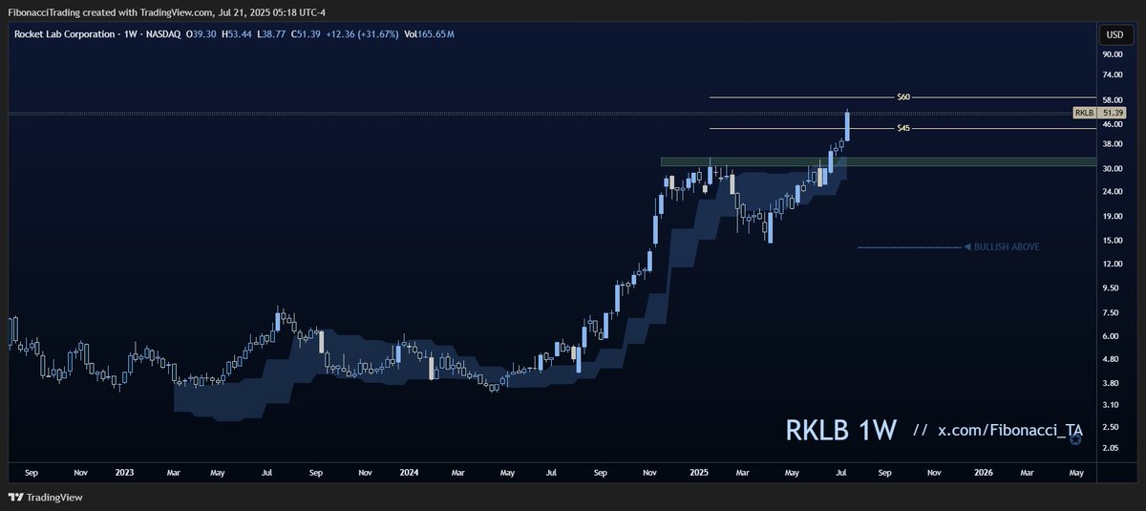This screenshot has width=1146, height=511.
Task: Select the $45 target label
Action: point(903,128)
